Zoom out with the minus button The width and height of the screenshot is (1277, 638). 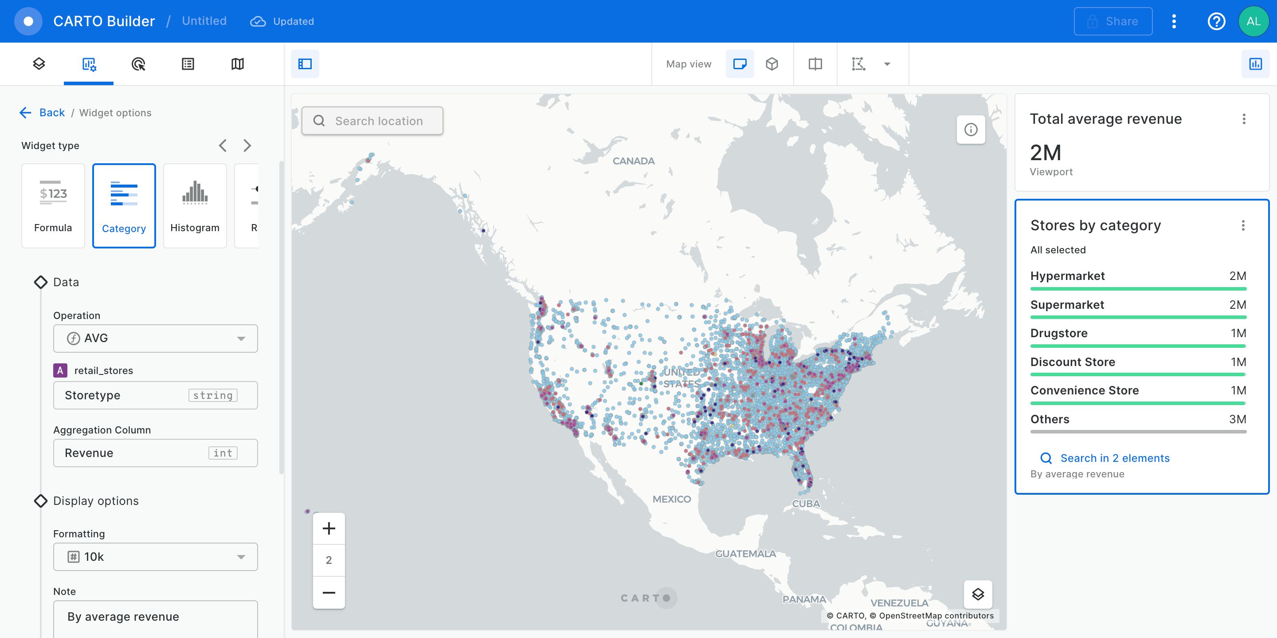[329, 592]
